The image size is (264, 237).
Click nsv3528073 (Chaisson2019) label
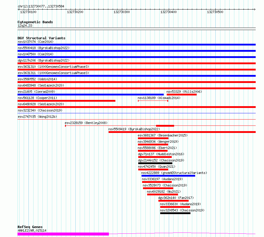tap(165, 185)
